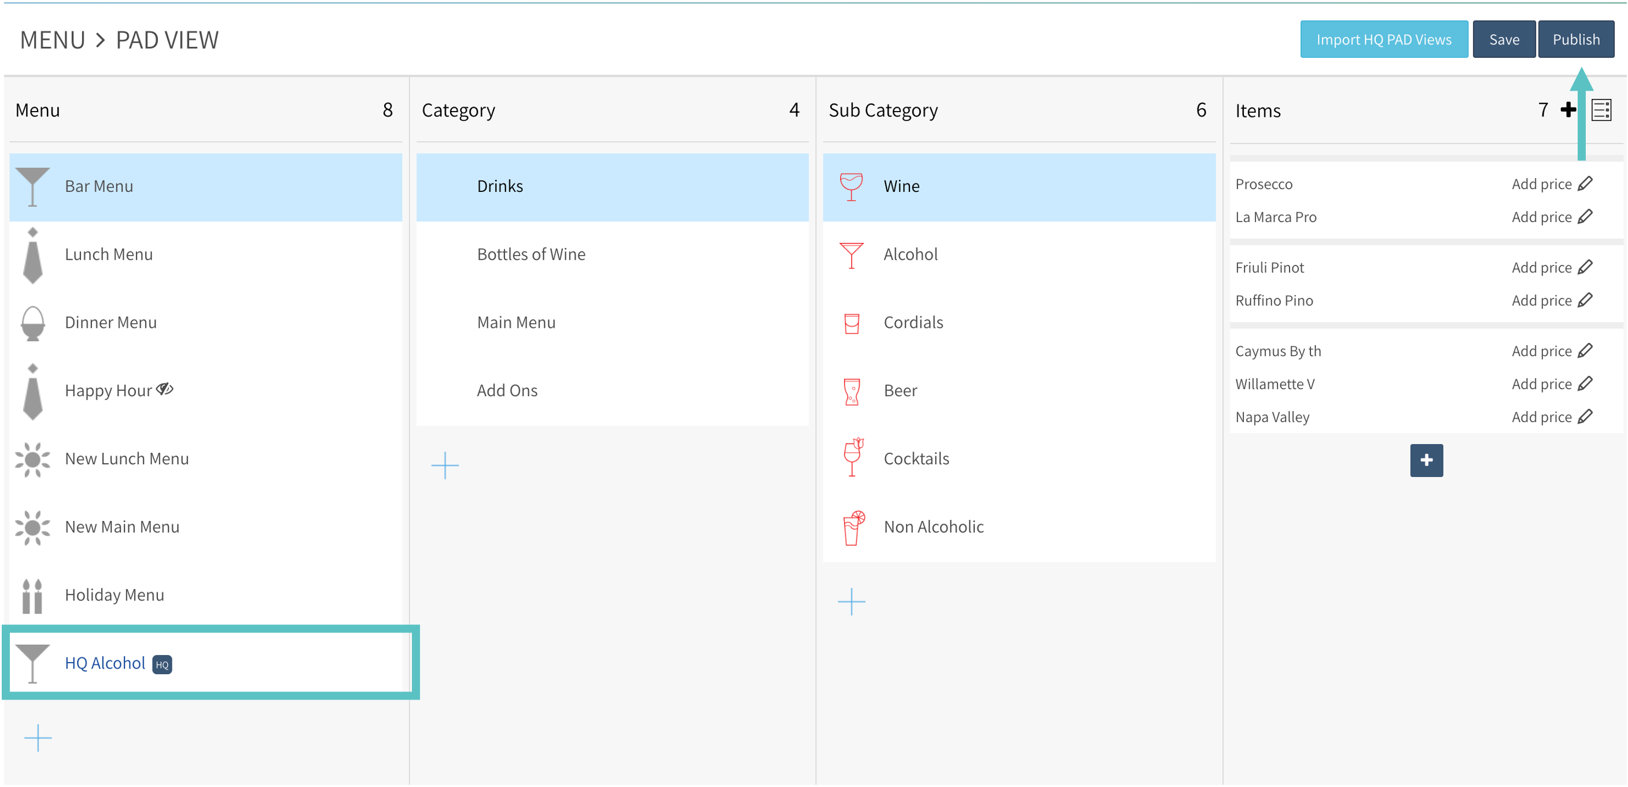This screenshot has width=1628, height=787.
Task: Click Add price for Friuli Pinot
Action: [1541, 268]
